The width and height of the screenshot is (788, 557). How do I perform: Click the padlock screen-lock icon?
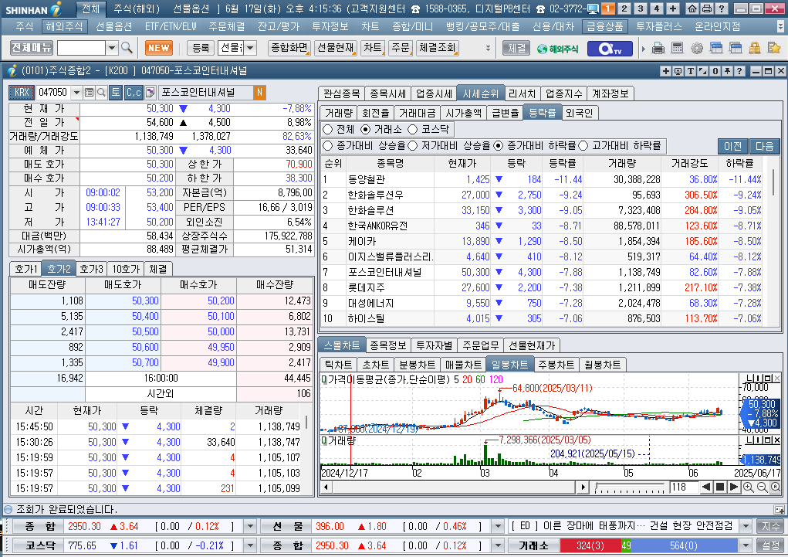tap(754, 49)
